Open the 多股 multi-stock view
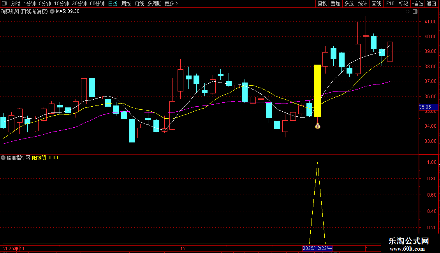 pos(349,4)
